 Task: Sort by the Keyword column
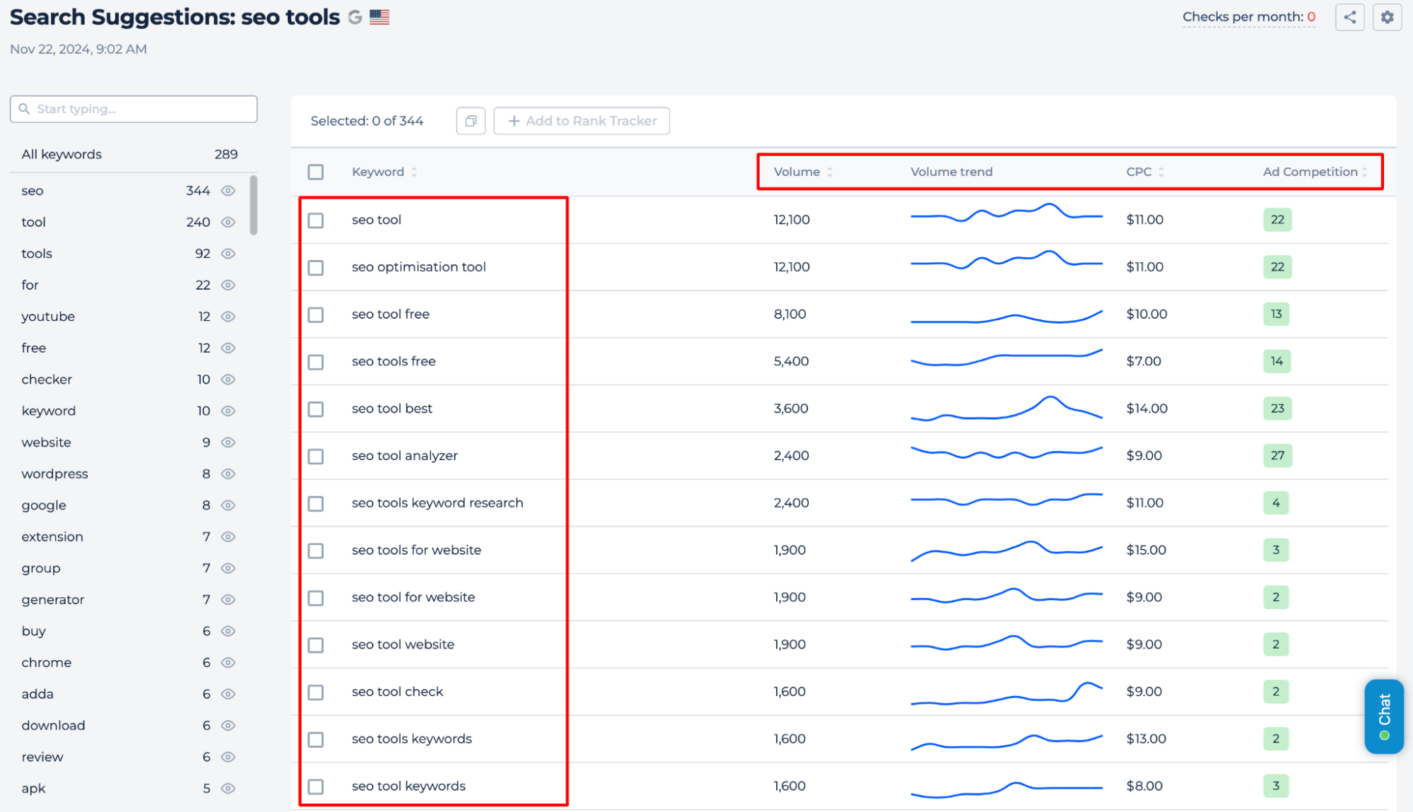pyautogui.click(x=385, y=172)
